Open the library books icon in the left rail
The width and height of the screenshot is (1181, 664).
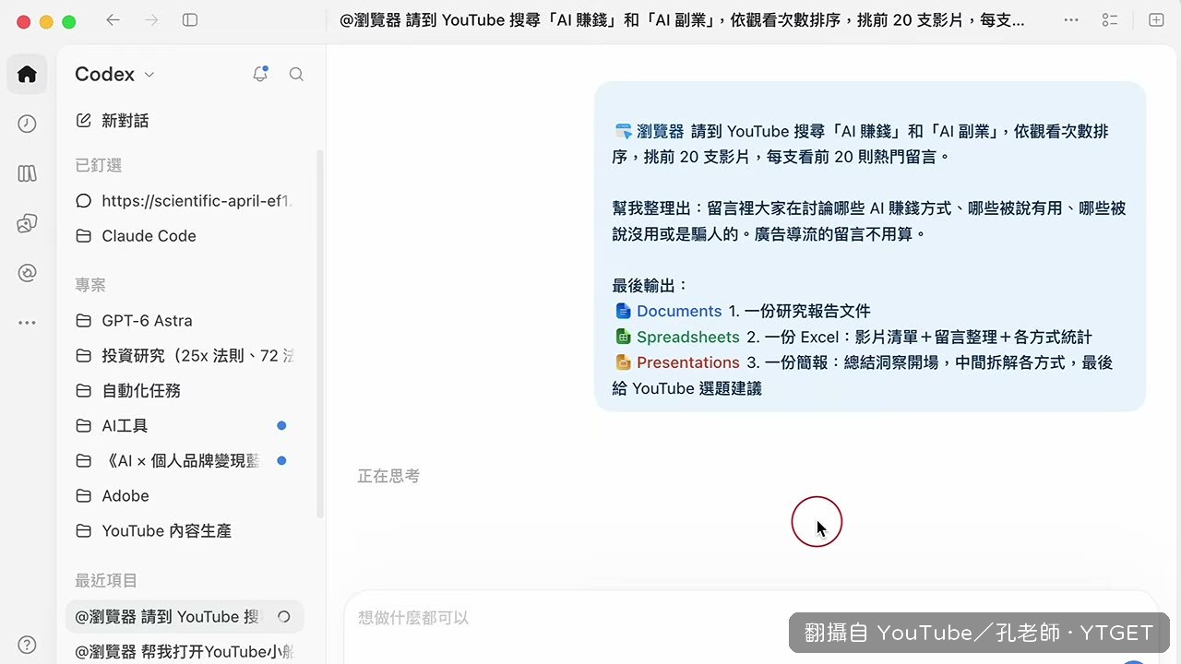(x=27, y=173)
